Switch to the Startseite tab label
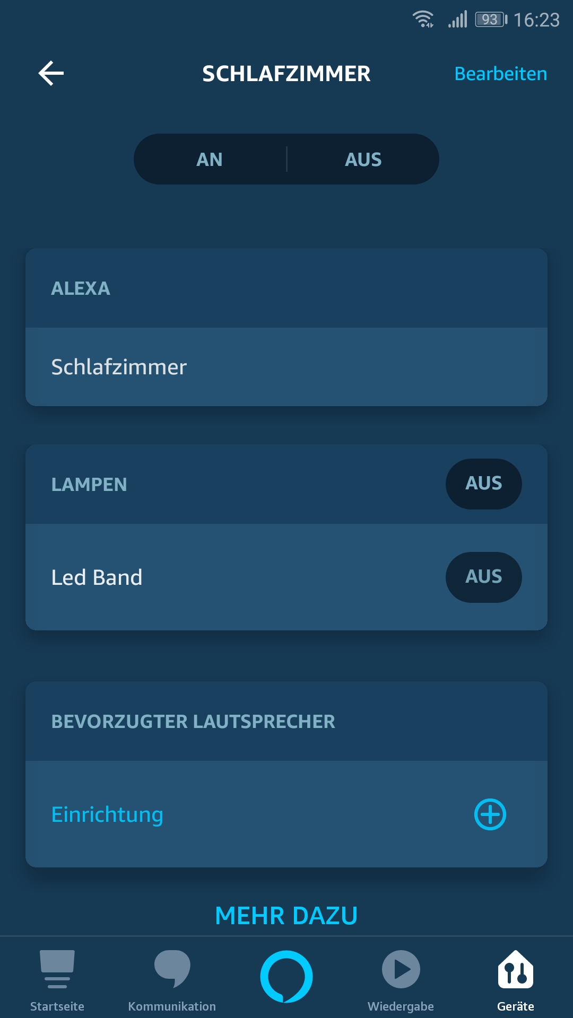The height and width of the screenshot is (1018, 573). (57, 1006)
